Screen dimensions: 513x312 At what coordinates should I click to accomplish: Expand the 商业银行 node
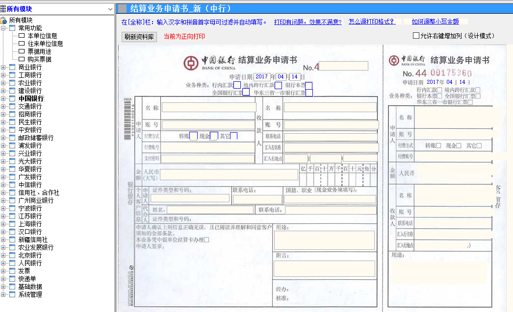[x=3, y=67]
